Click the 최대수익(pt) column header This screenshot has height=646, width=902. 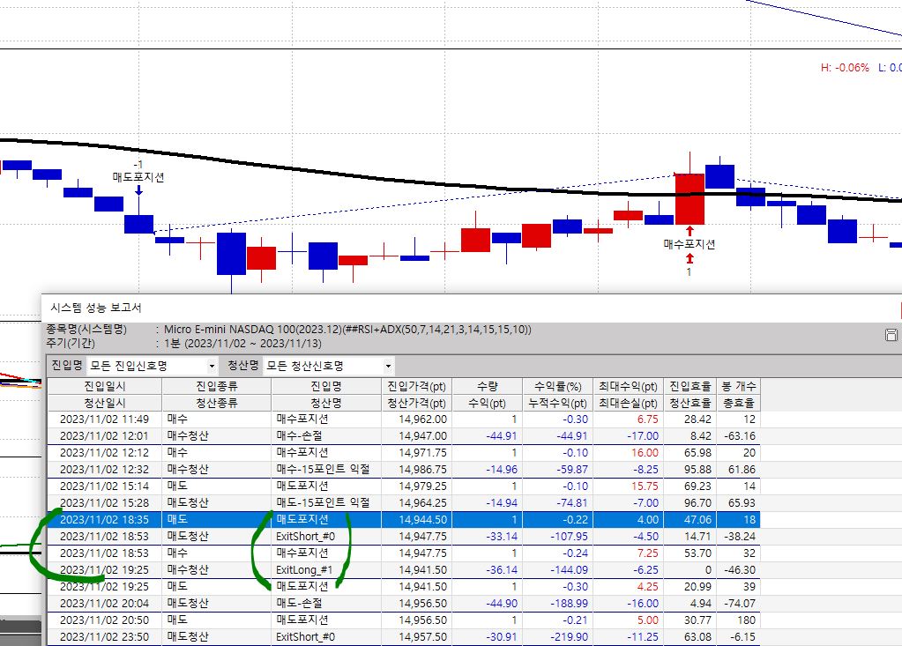pos(626,386)
